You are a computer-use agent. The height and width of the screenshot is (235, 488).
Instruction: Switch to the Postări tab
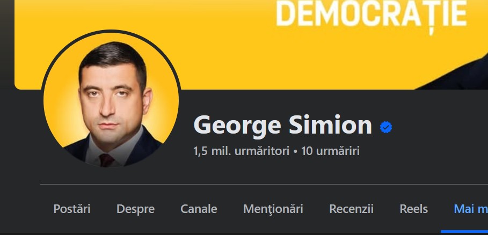(72, 209)
